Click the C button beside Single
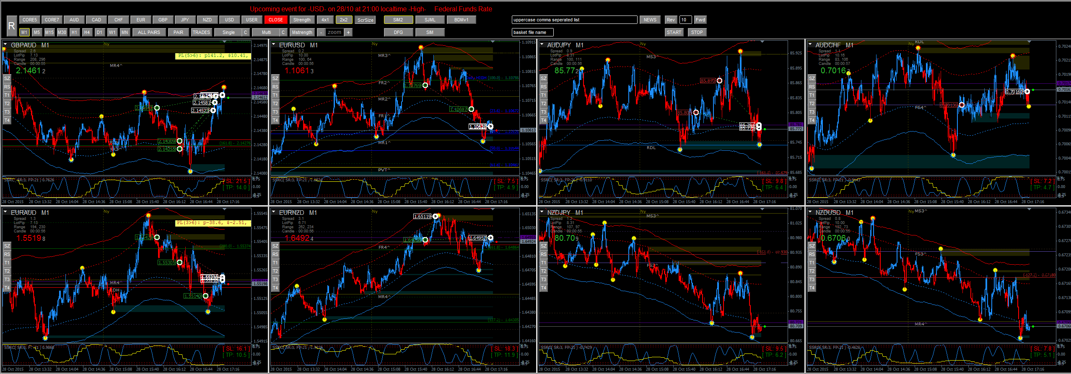 [x=246, y=32]
